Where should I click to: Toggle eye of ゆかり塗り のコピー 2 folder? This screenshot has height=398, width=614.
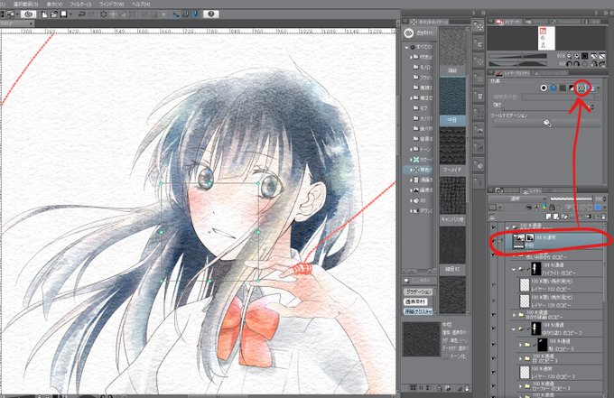493,329
